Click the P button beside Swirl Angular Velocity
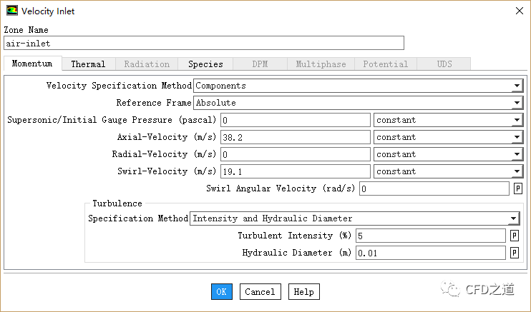This screenshot has height=312, width=531. 518,188
